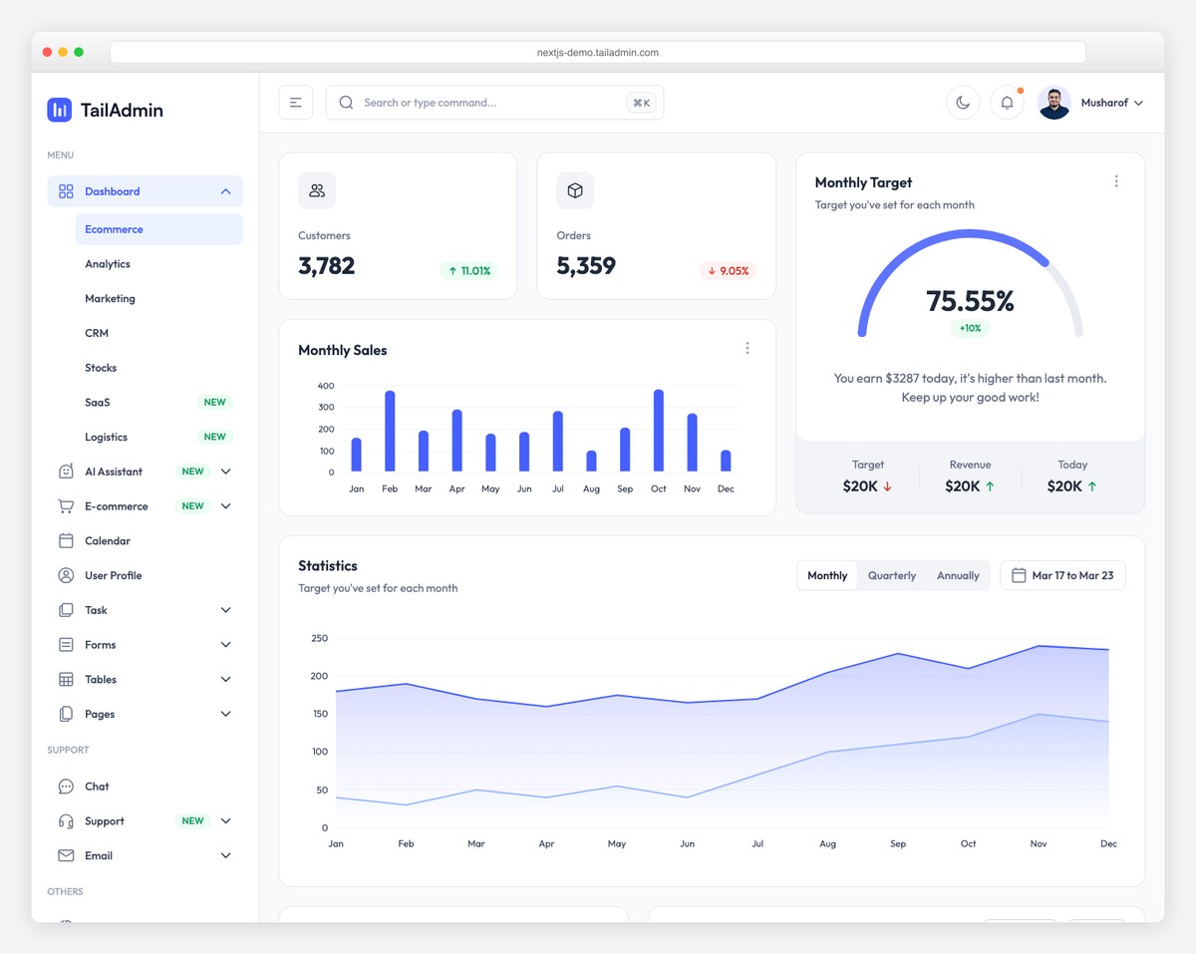Open the Mar 17 to Mar 23 date picker
The height and width of the screenshot is (954, 1196).
(1062, 575)
